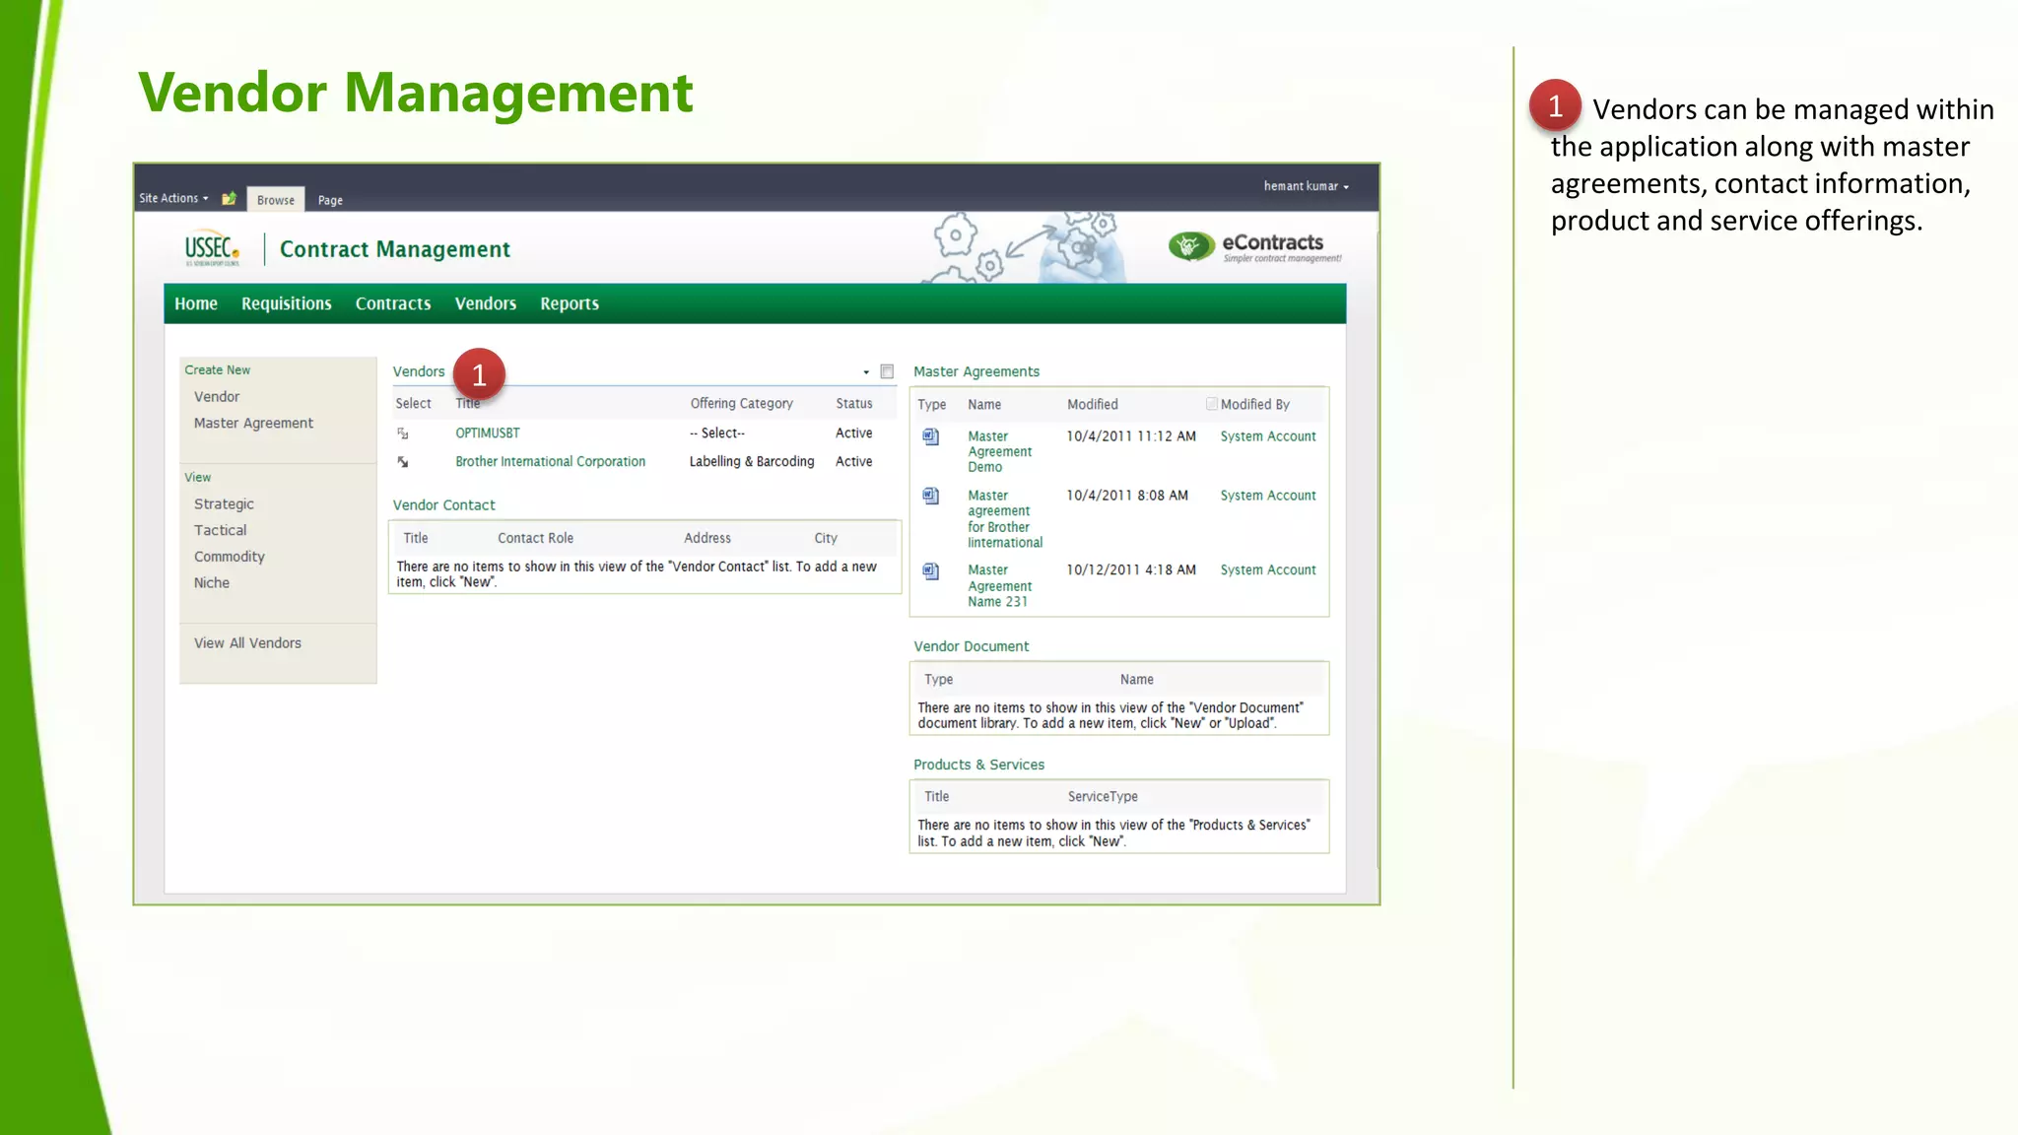The width and height of the screenshot is (2018, 1135).
Task: Sort by City column in Vendor Contact
Action: pyautogui.click(x=826, y=539)
